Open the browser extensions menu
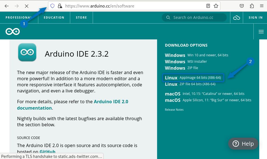The height and width of the screenshot is (159, 267). (x=252, y=6)
